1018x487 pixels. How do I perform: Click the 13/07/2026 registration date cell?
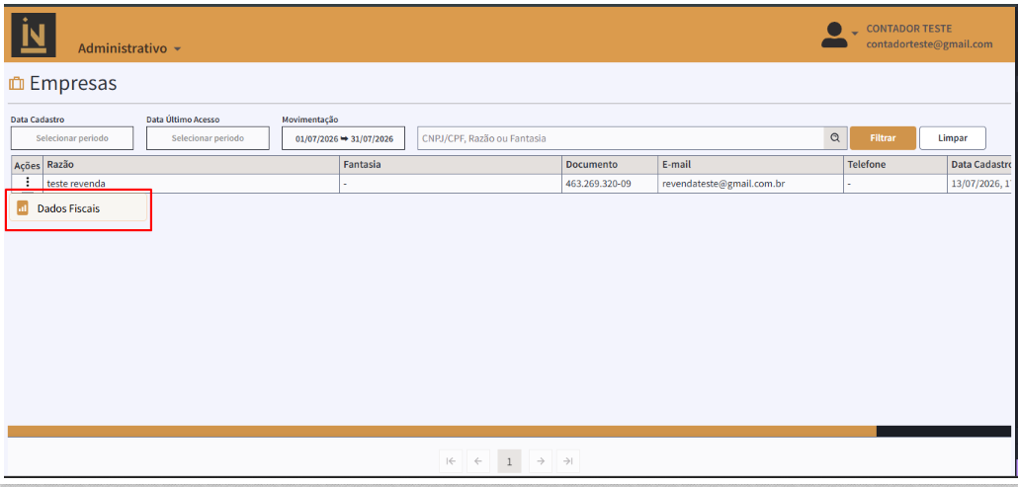(x=979, y=184)
